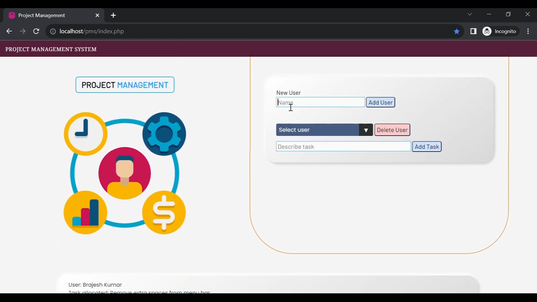Click the address bar URL localhost/pms/index.php
Viewport: 537px width, 302px height.
[92, 32]
